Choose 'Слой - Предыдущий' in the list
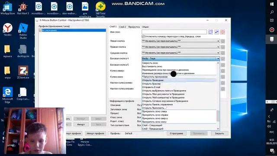The height and width of the screenshot is (156, 277). (x=179, y=129)
